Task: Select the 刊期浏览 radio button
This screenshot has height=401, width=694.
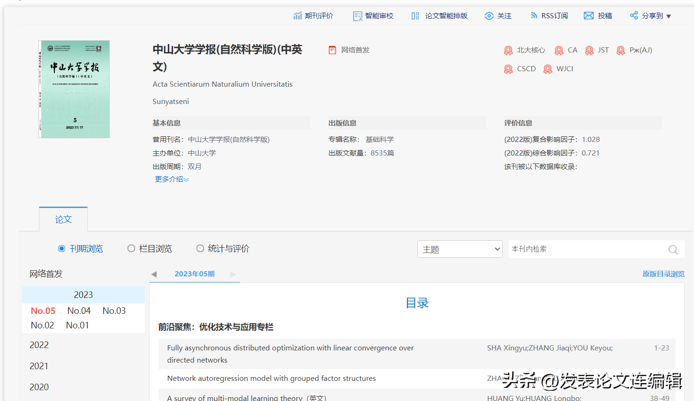Action: pyautogui.click(x=61, y=249)
